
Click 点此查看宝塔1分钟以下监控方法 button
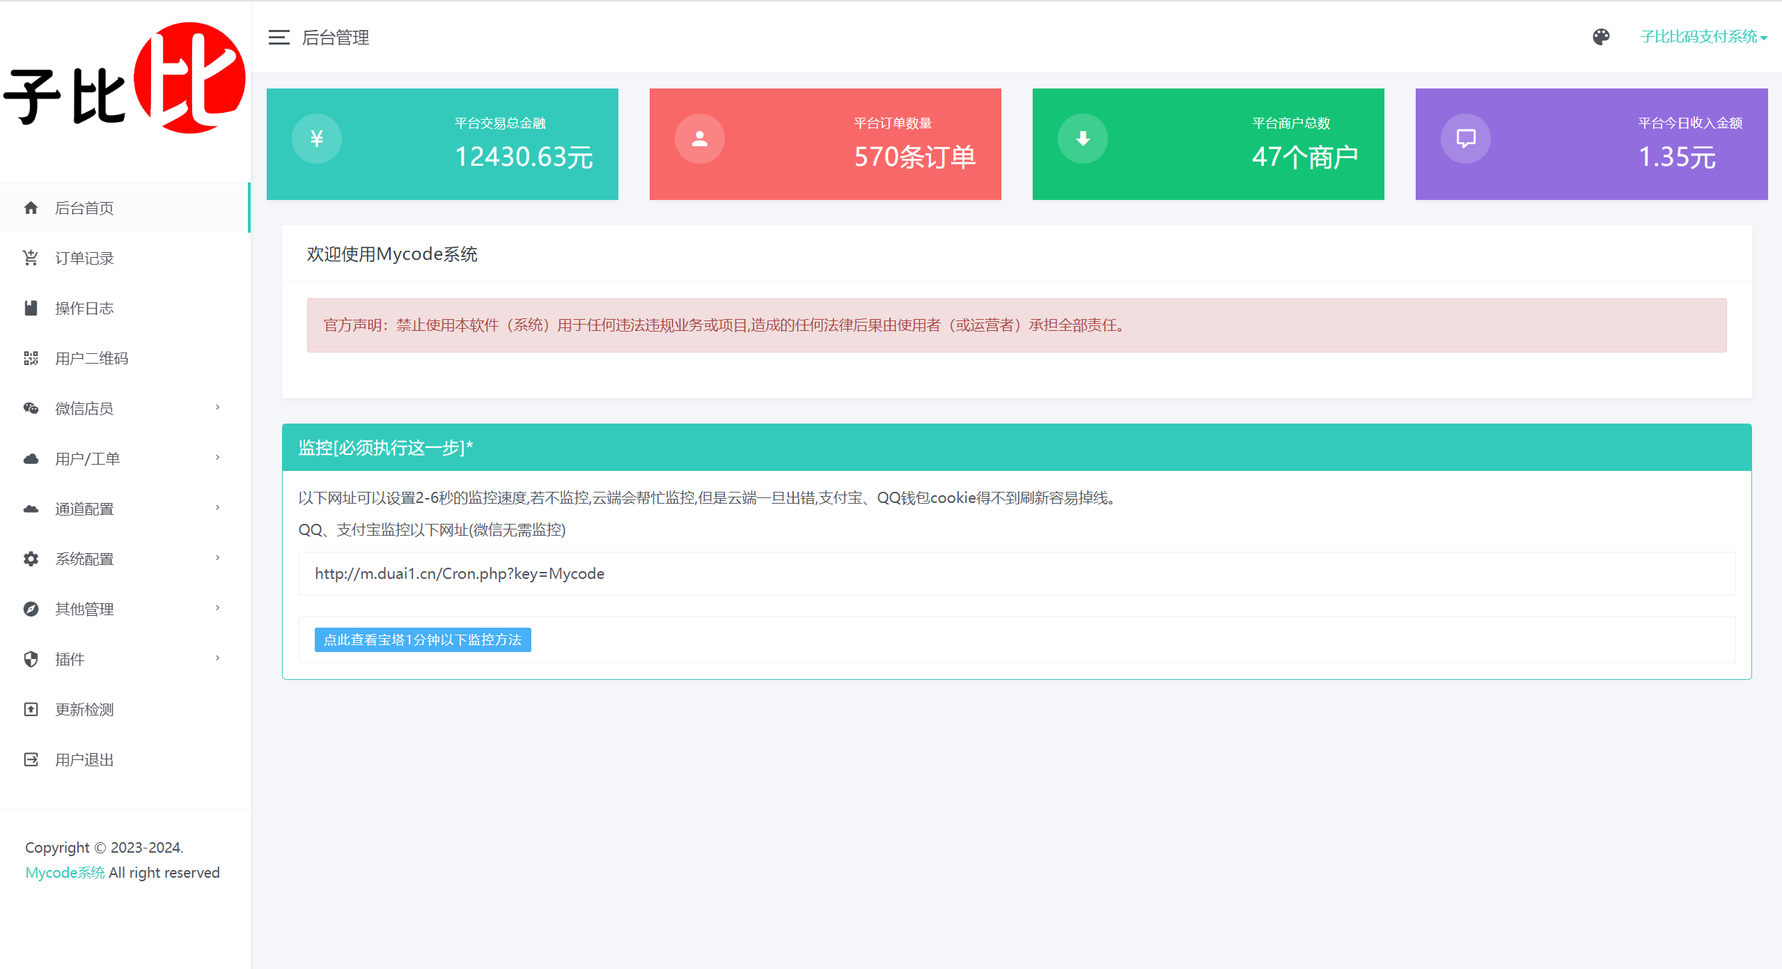423,639
